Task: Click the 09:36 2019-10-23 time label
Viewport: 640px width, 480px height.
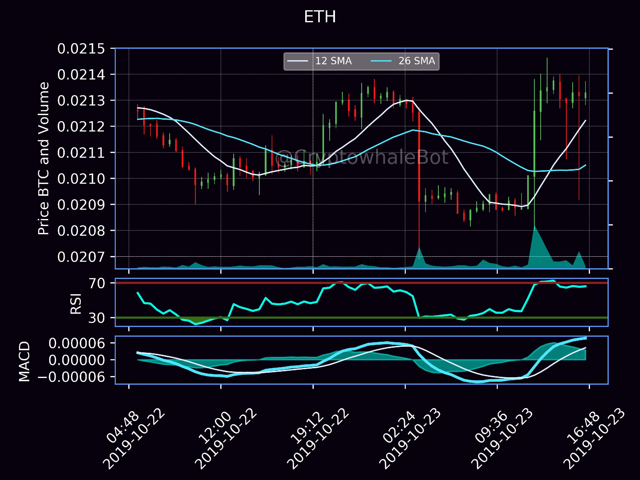Action: click(x=502, y=438)
